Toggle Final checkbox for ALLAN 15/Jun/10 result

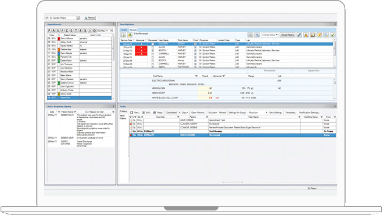[195, 47]
